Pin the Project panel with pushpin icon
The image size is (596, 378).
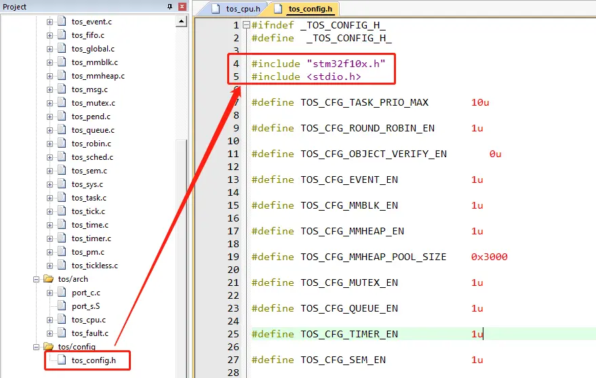click(170, 7)
